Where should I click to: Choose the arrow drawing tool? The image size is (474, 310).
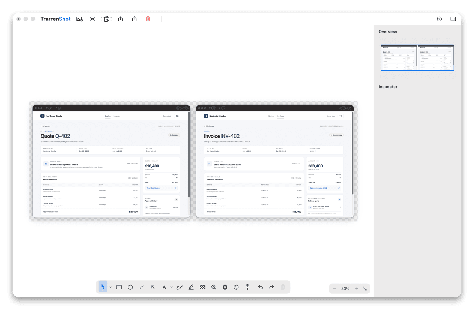[x=153, y=287]
